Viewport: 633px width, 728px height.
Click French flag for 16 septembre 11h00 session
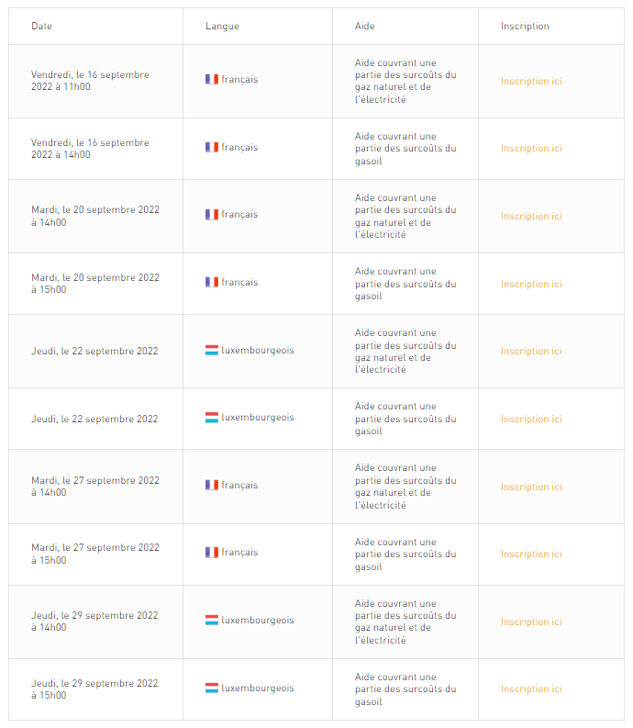tap(212, 79)
